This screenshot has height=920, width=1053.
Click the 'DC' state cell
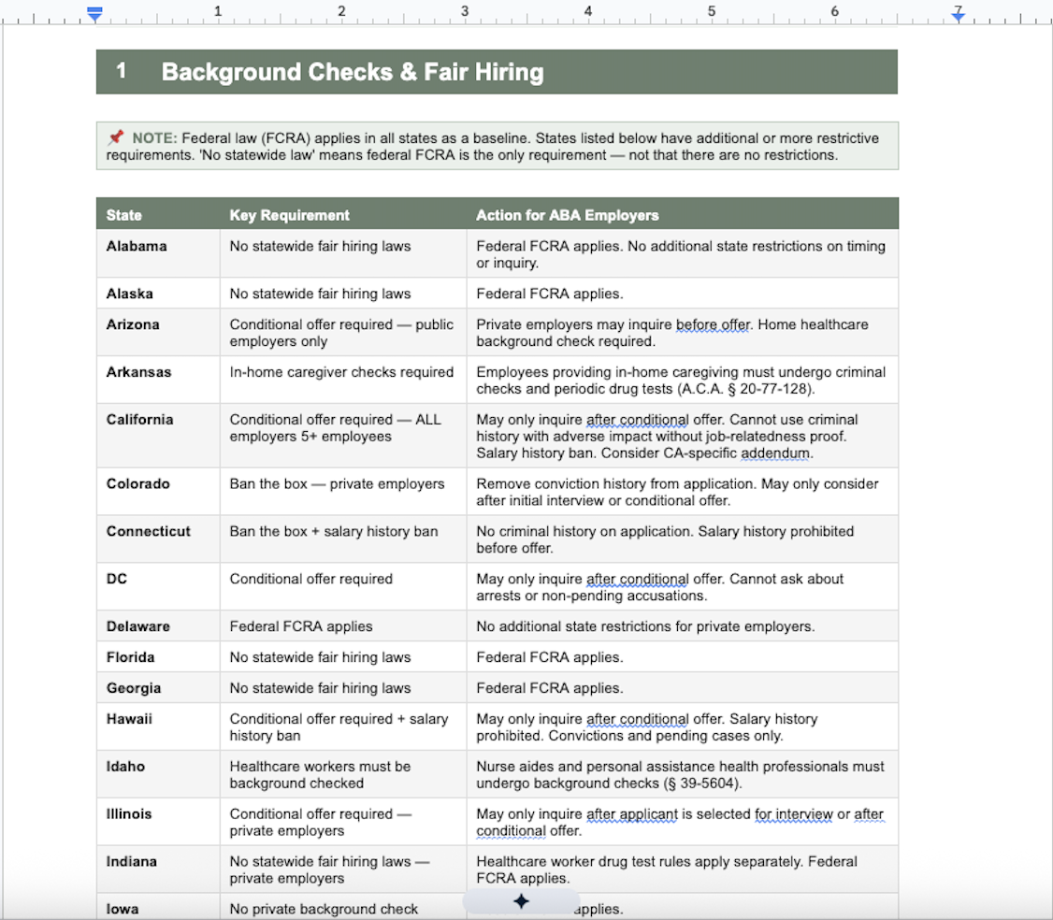pyautogui.click(x=158, y=587)
